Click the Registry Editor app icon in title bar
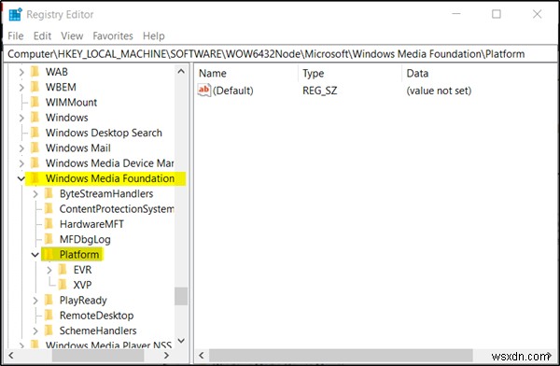This screenshot has width=560, height=366. point(15,14)
